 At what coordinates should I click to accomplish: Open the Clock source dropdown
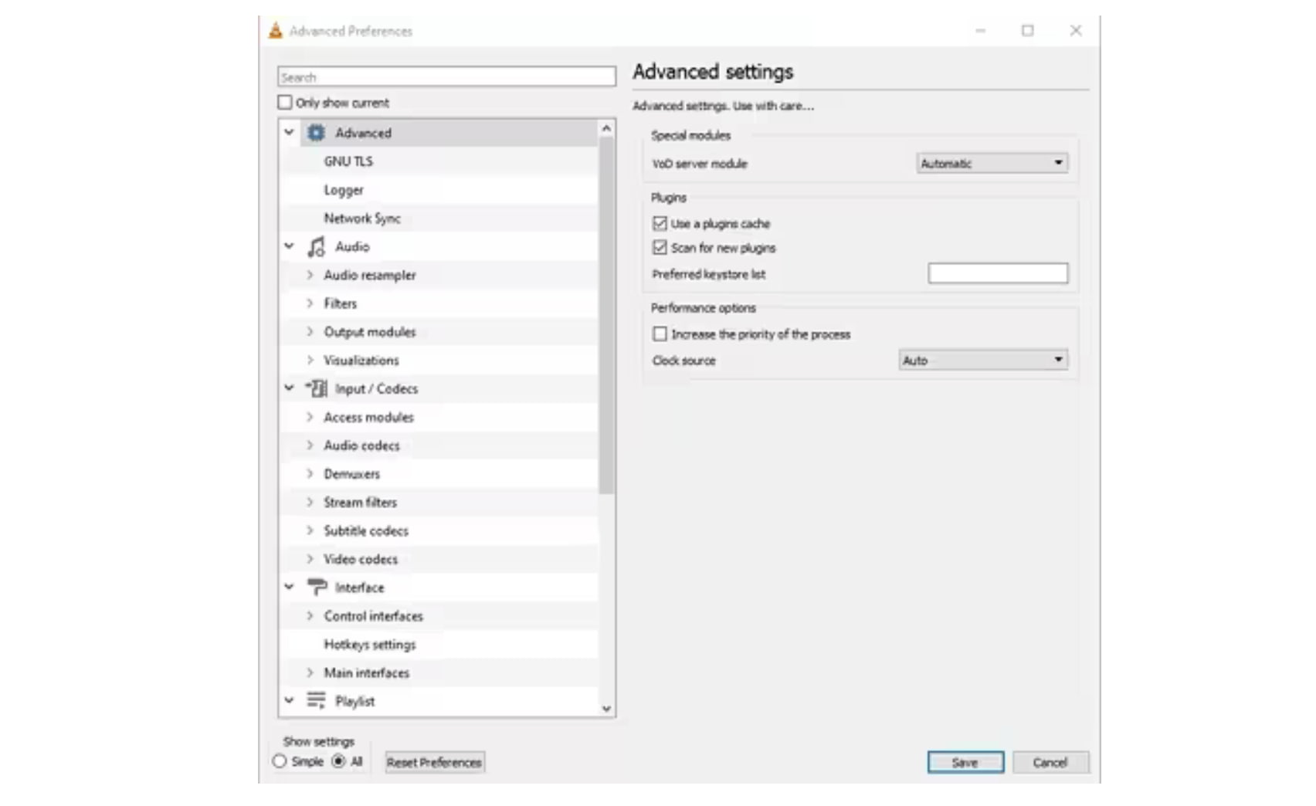click(982, 361)
